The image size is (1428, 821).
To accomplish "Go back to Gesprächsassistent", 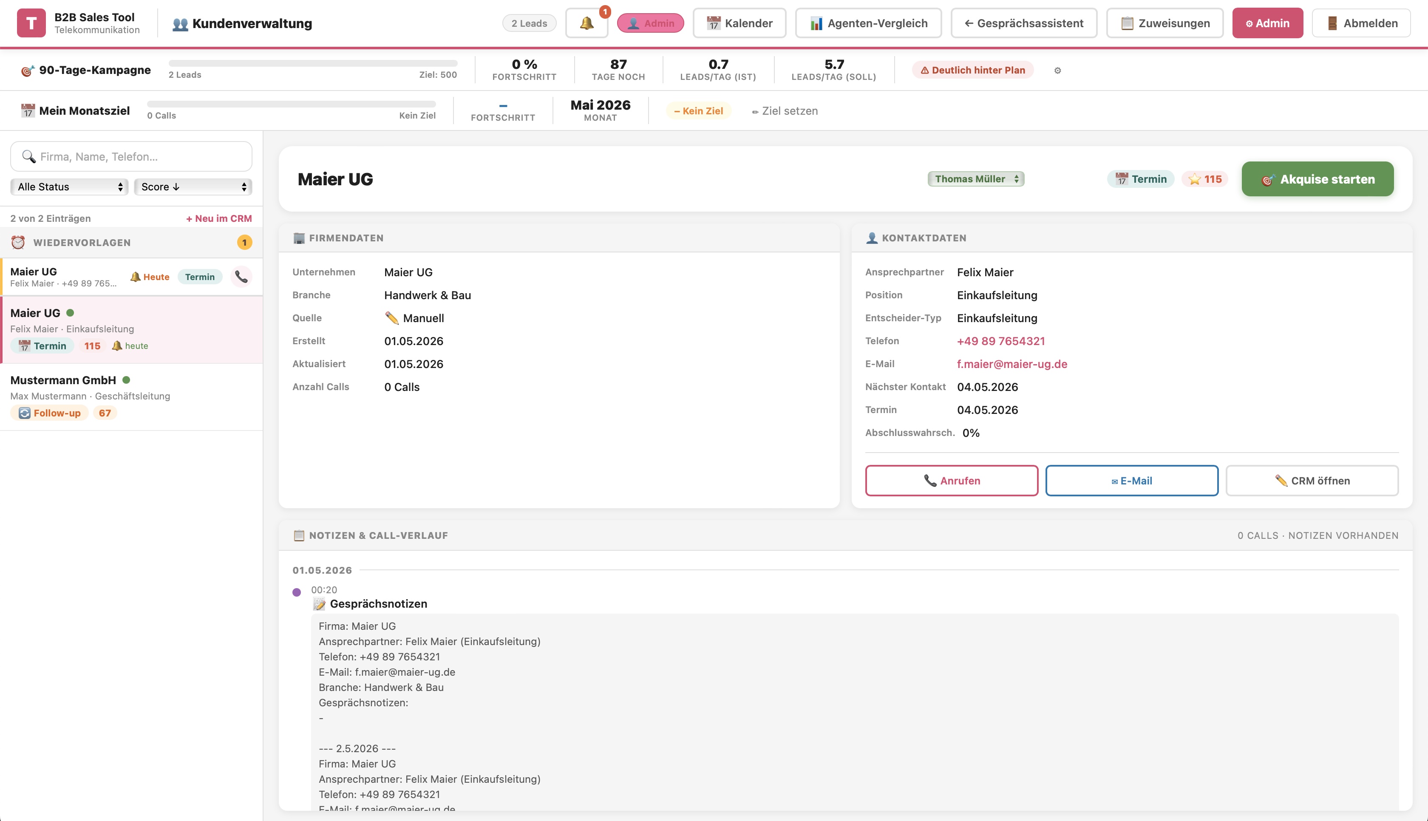I will click(1024, 23).
